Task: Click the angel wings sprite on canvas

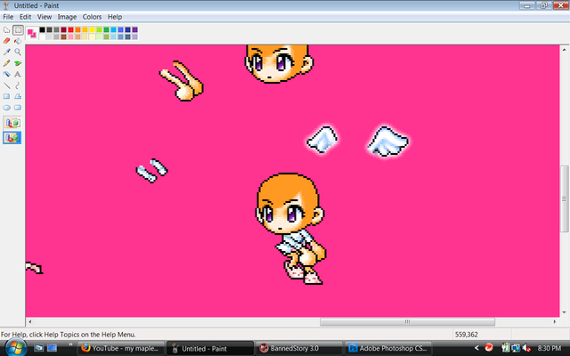Action: (x=388, y=142)
